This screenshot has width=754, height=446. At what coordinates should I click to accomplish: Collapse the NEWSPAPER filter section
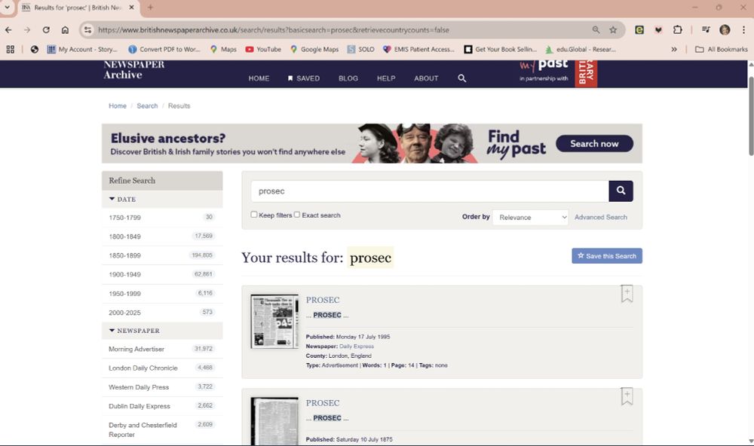(134, 331)
